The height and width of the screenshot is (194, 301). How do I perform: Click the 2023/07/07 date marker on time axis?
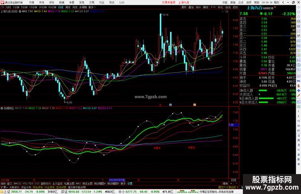117,180
